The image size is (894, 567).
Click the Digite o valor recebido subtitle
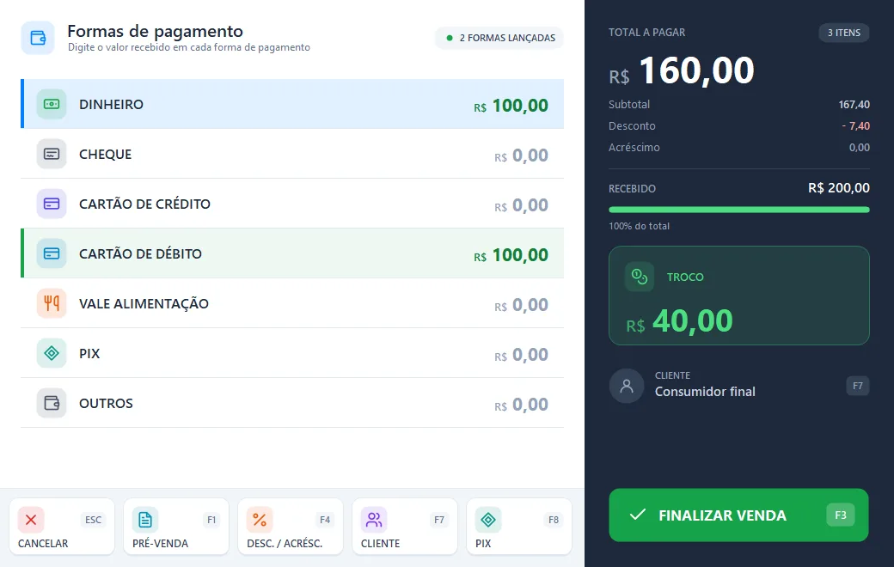click(x=189, y=47)
